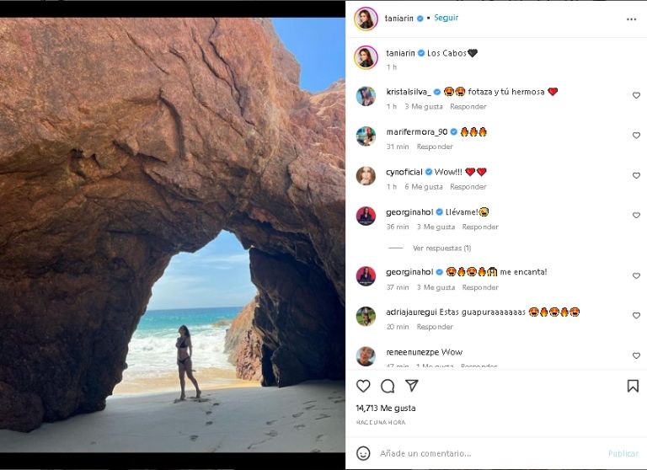Open the emoji picker in comment box

pos(363,453)
